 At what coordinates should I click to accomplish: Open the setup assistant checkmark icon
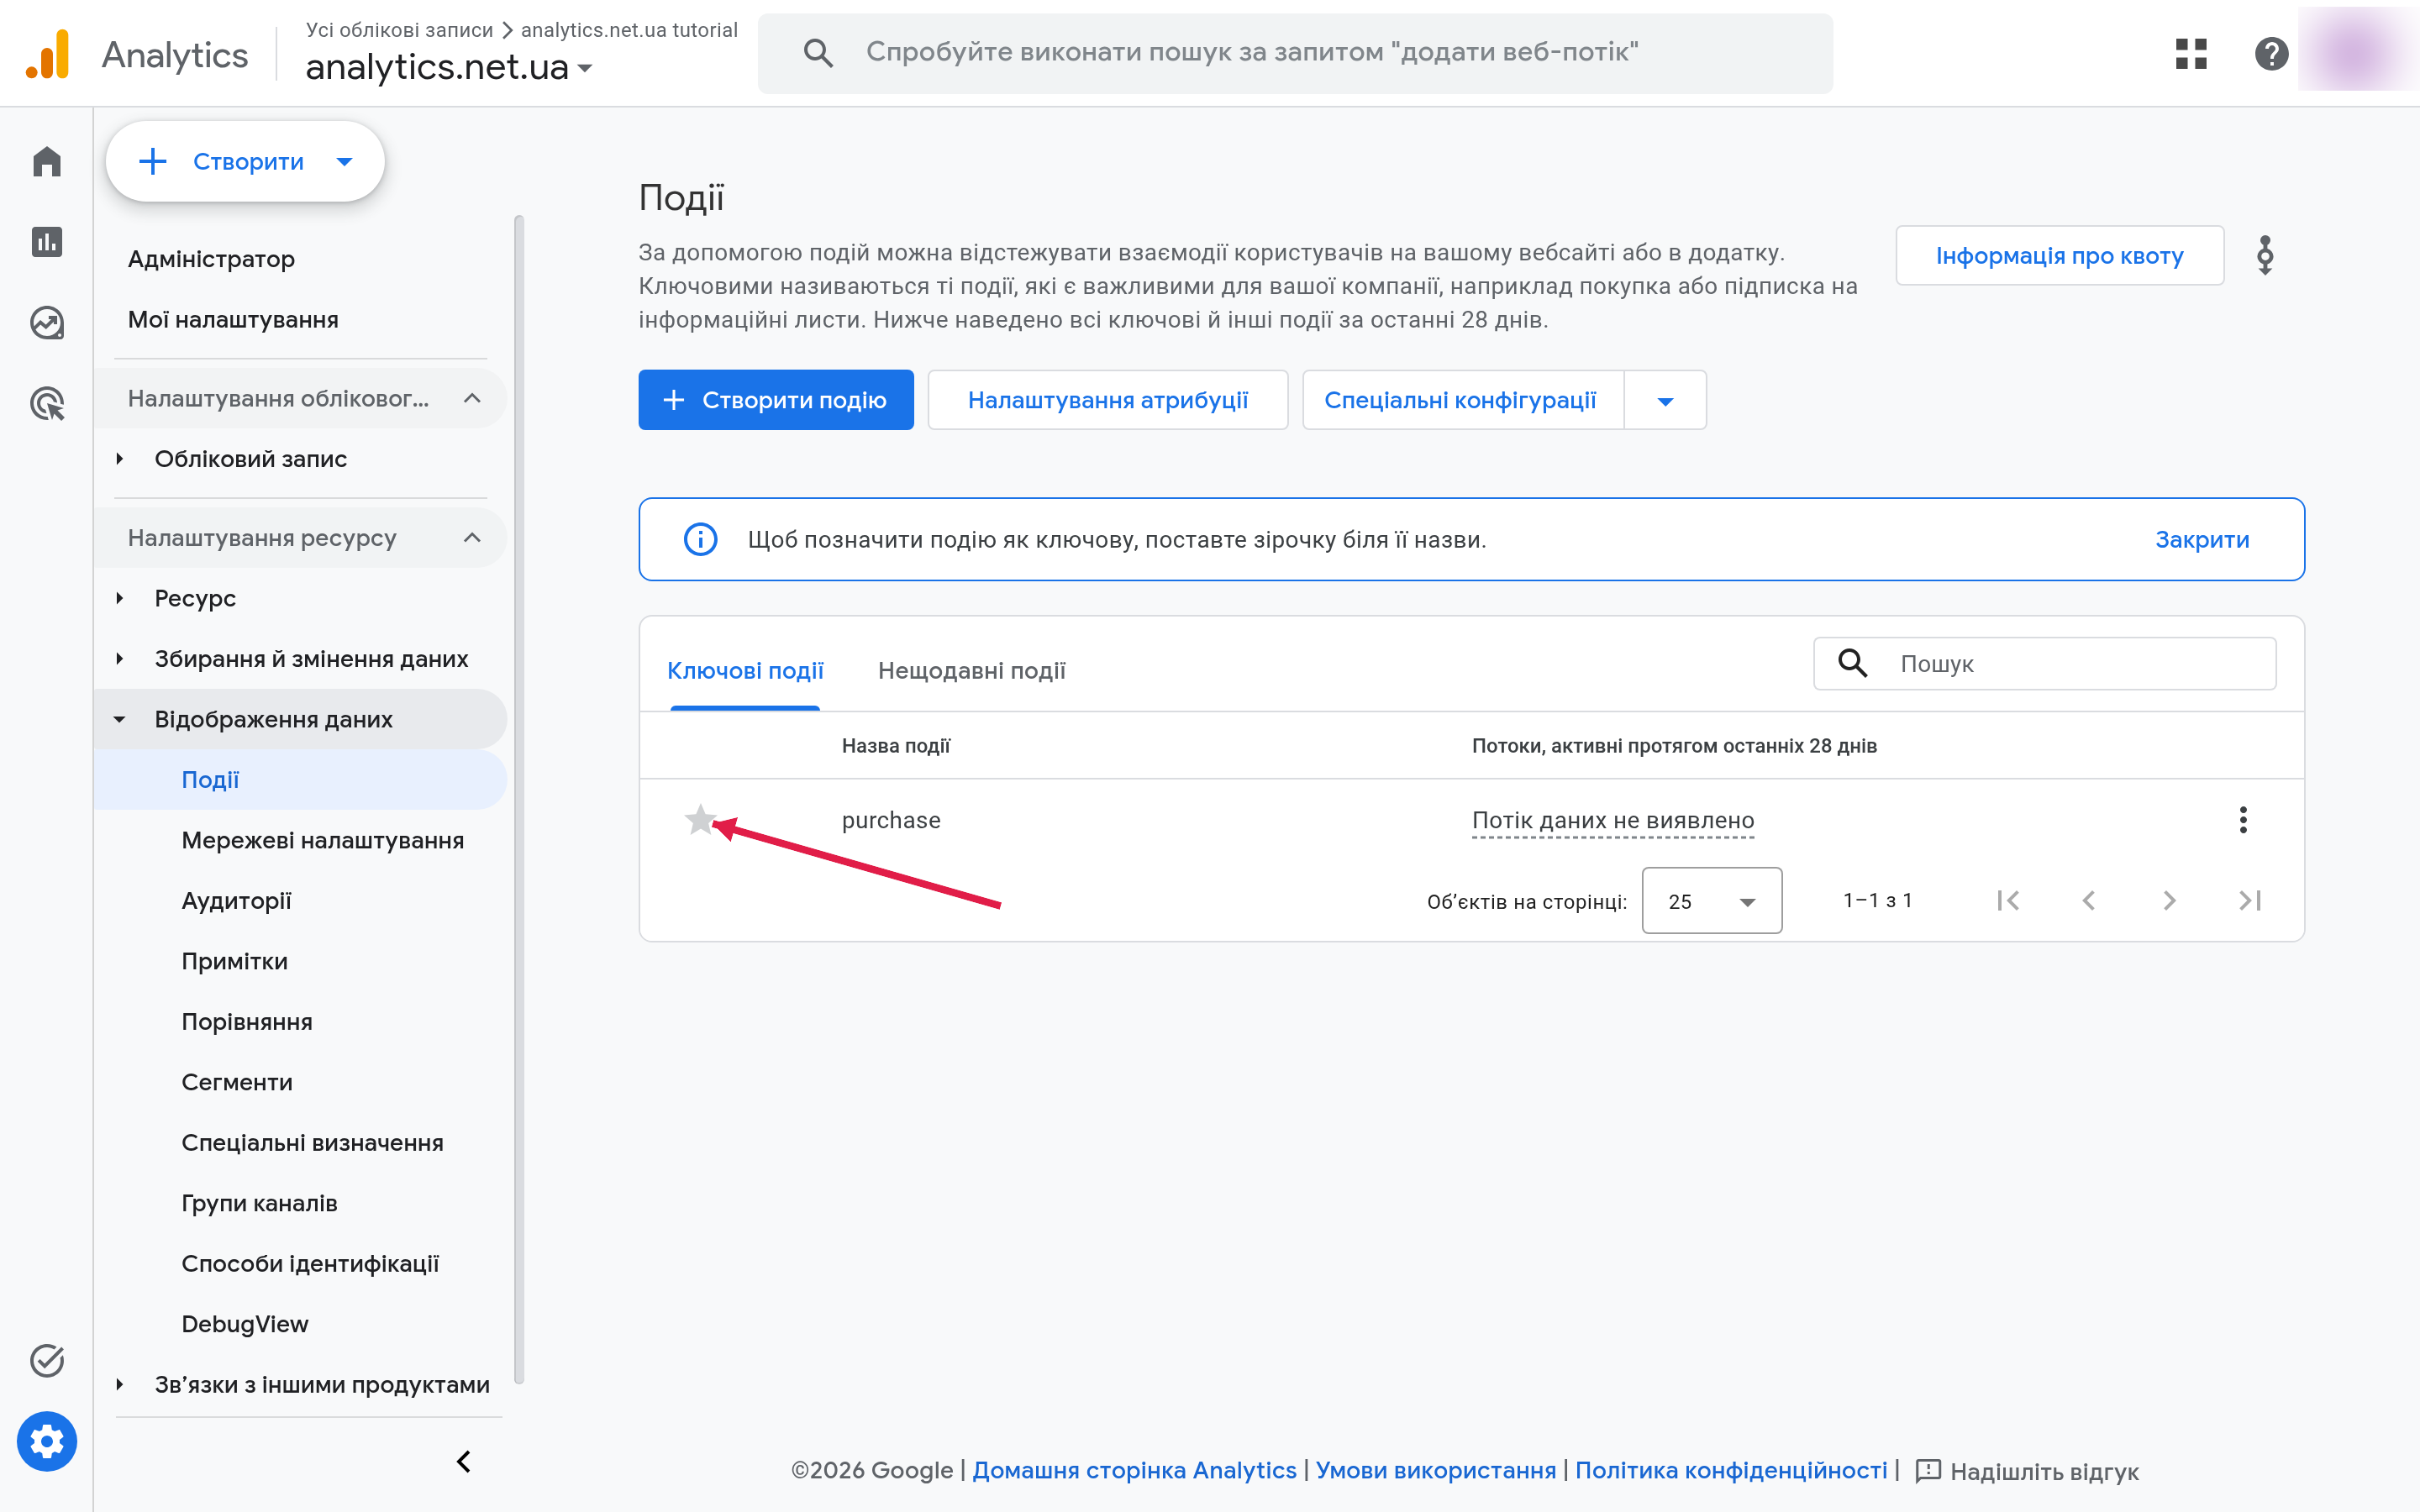coord(47,1361)
